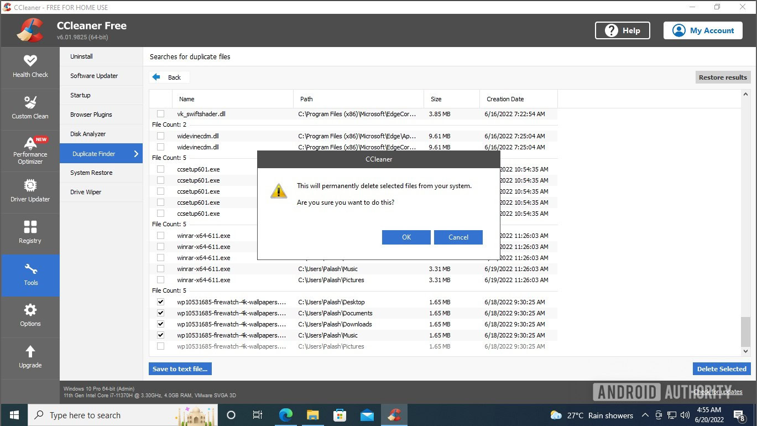Confirm deletion with the OK button

tap(406, 237)
